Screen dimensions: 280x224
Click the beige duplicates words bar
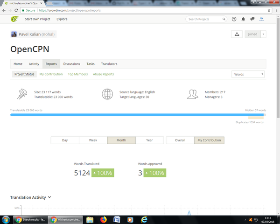click(x=256, y=118)
